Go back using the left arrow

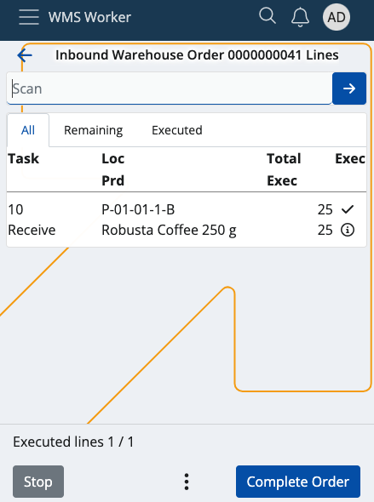(x=25, y=55)
